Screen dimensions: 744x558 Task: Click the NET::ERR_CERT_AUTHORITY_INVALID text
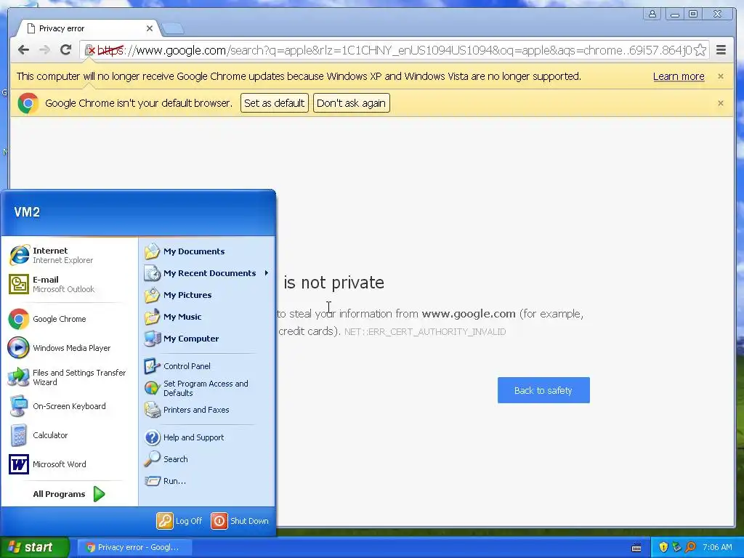[x=425, y=331]
